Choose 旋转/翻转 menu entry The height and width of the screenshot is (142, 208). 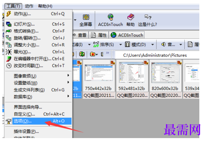click(x=38, y=38)
